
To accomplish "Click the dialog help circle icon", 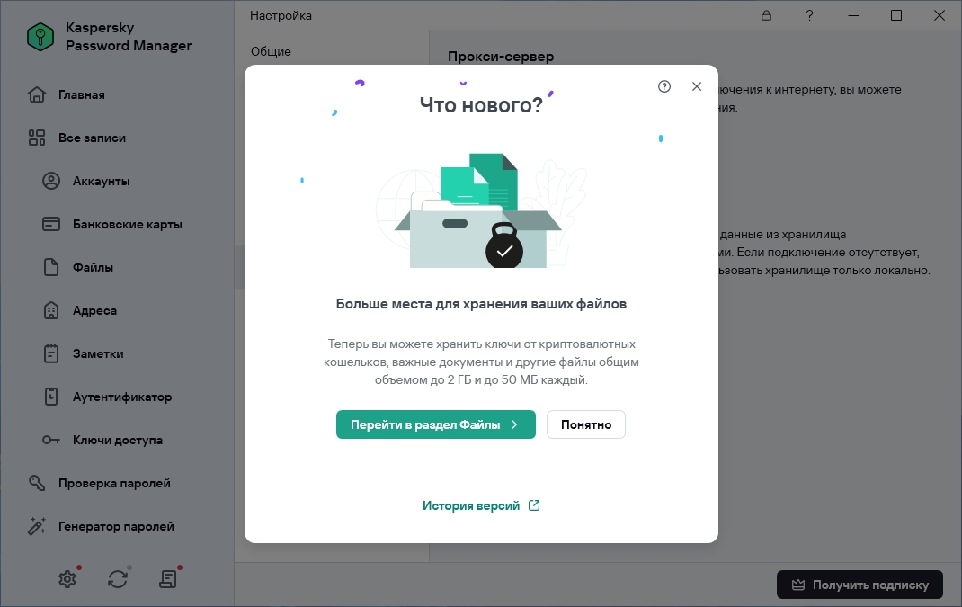I will coord(664,86).
